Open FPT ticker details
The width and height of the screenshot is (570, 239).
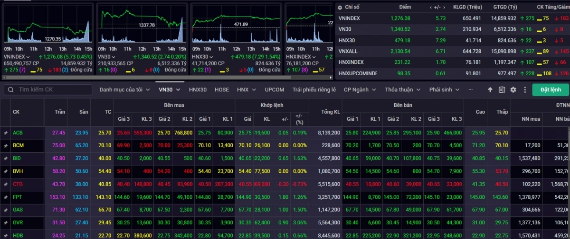[17, 197]
